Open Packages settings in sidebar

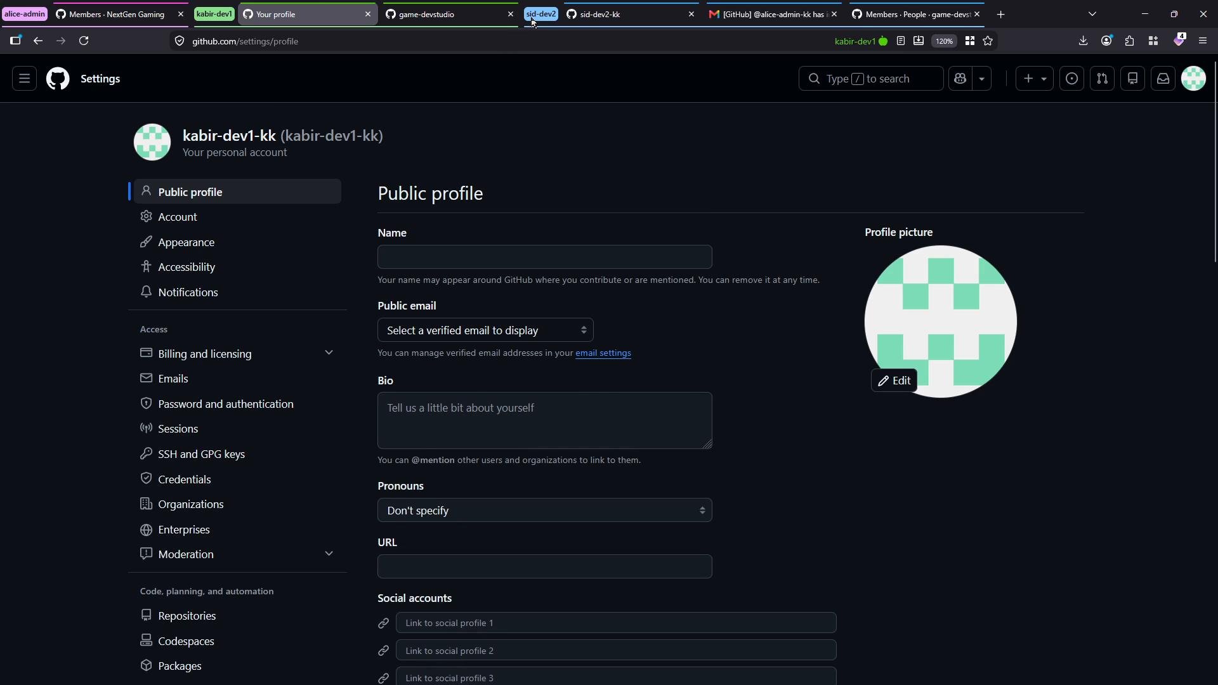point(238,666)
